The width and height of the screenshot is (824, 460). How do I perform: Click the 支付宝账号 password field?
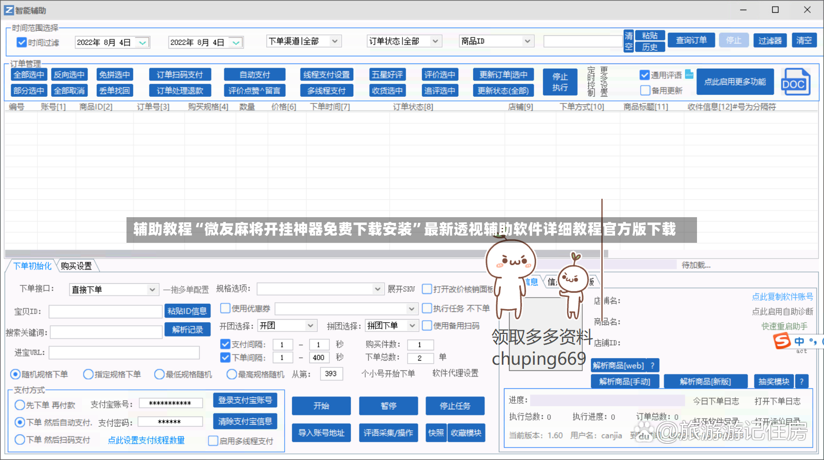(171, 404)
